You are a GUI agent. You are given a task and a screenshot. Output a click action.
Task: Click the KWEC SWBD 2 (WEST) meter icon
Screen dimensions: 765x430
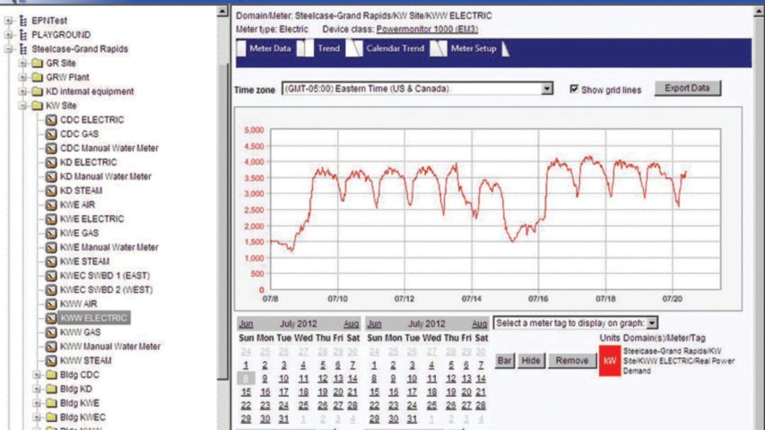click(x=51, y=289)
